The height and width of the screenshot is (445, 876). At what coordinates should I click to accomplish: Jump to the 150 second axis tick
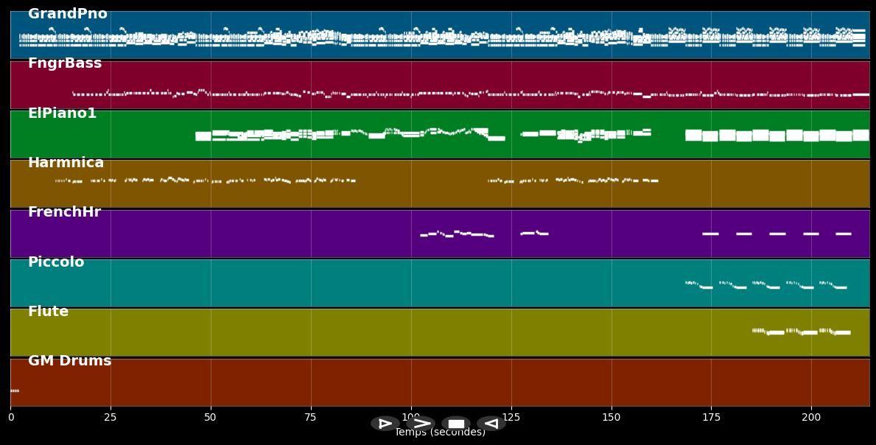click(611, 418)
